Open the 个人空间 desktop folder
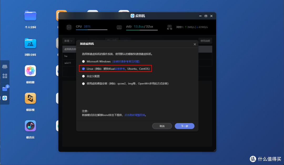Screen dimensions: 284x165 click(x=30, y=16)
